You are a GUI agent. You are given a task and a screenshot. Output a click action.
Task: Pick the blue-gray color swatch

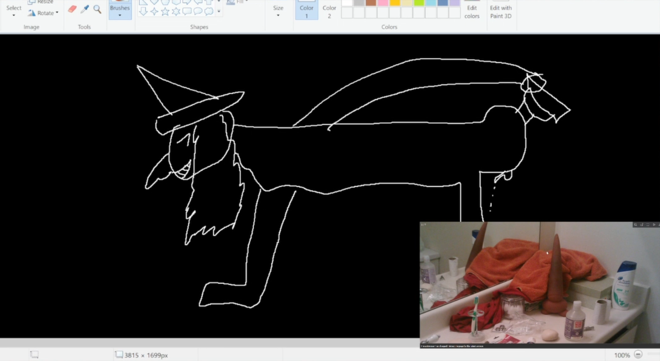443,2
